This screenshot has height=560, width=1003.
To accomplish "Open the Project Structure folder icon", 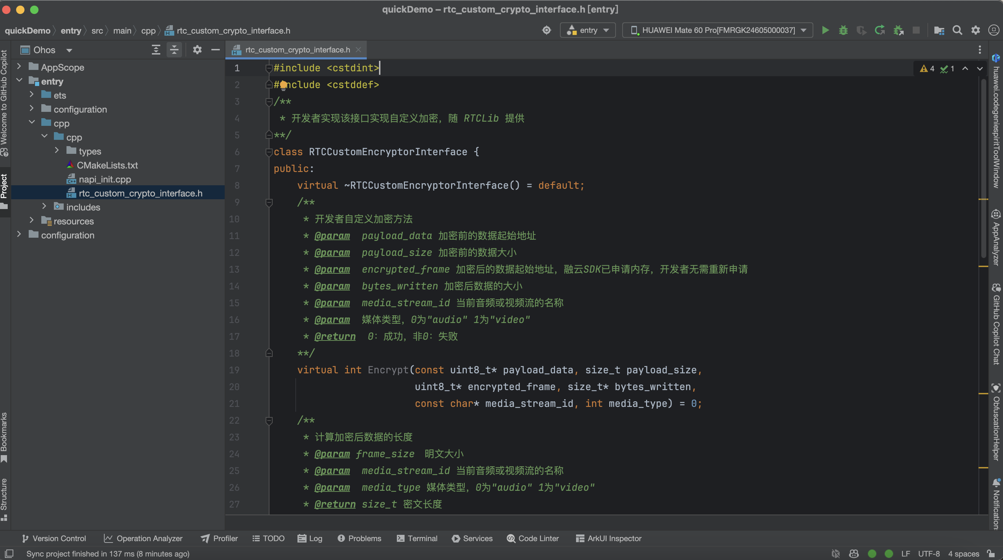I will tap(939, 30).
